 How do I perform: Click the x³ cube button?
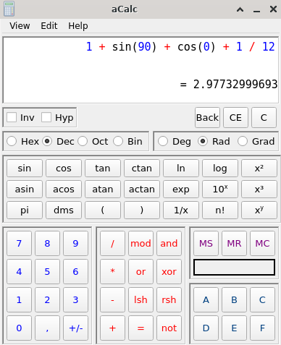click(259, 189)
